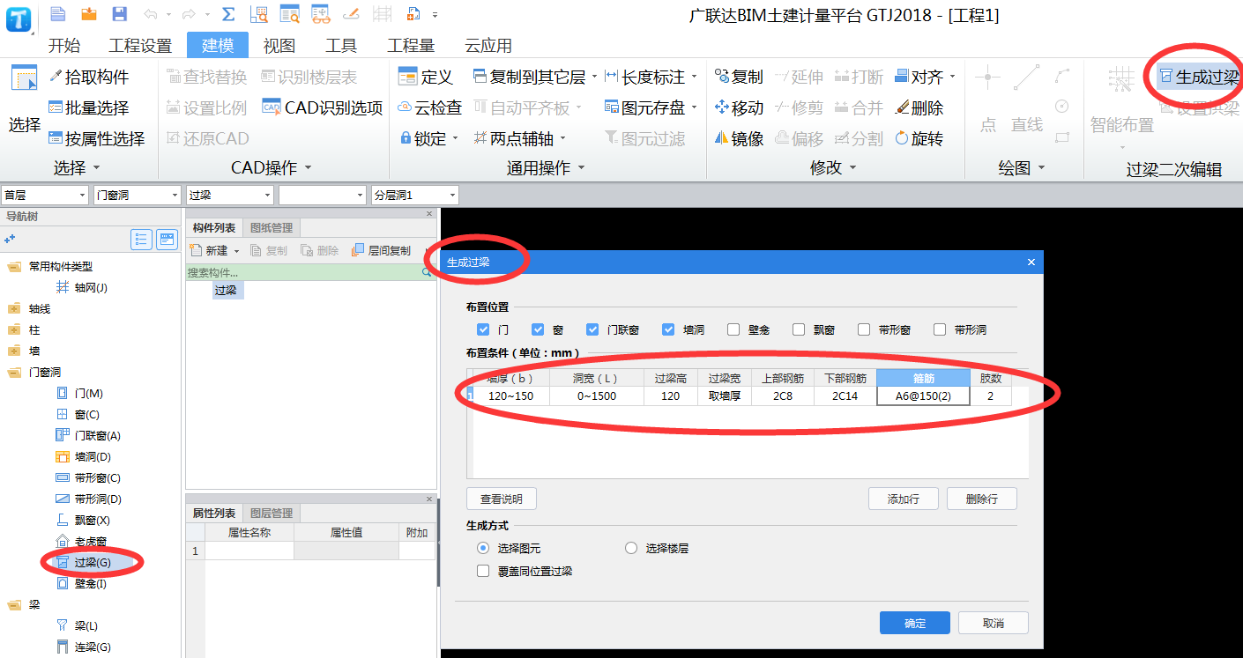
Task: Select 轴网(J) in navigation tree
Action: coord(82,287)
